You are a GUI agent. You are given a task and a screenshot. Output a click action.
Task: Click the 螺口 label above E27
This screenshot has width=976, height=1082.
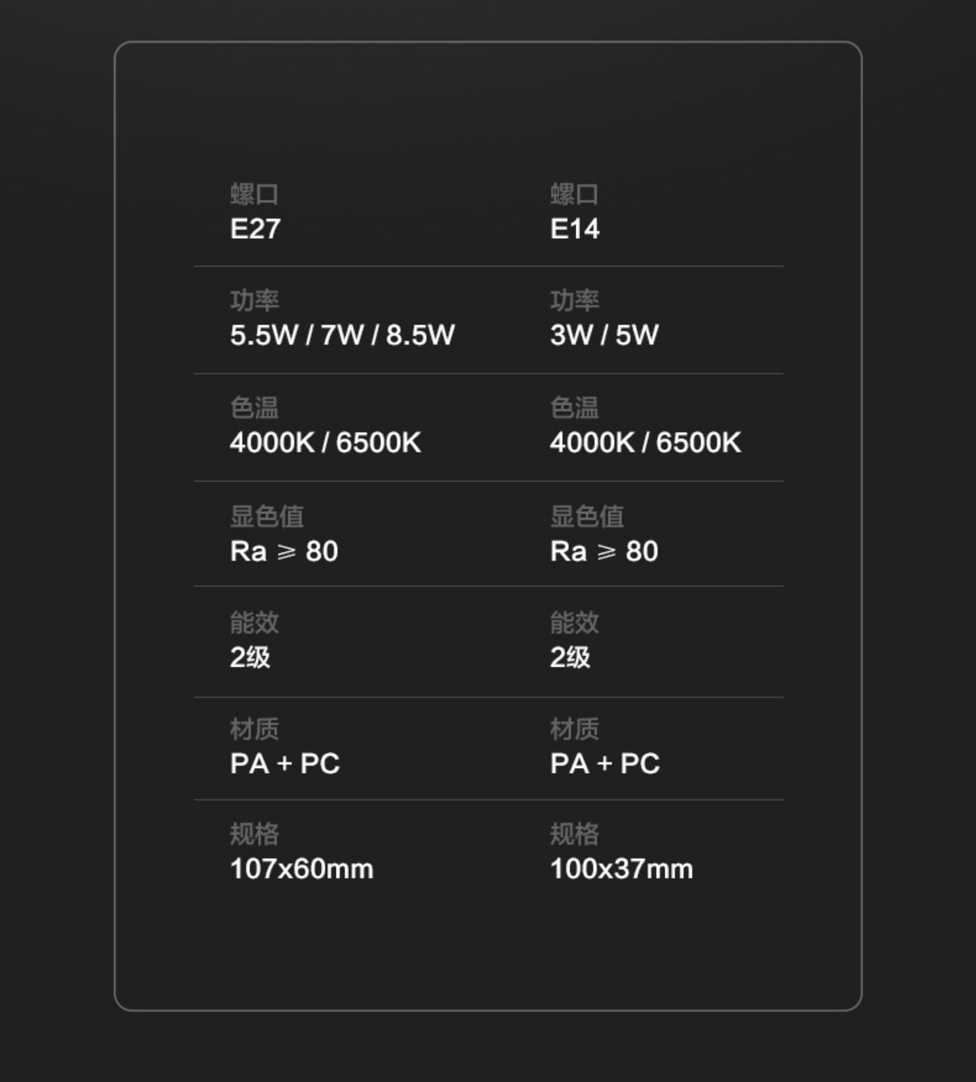254,194
